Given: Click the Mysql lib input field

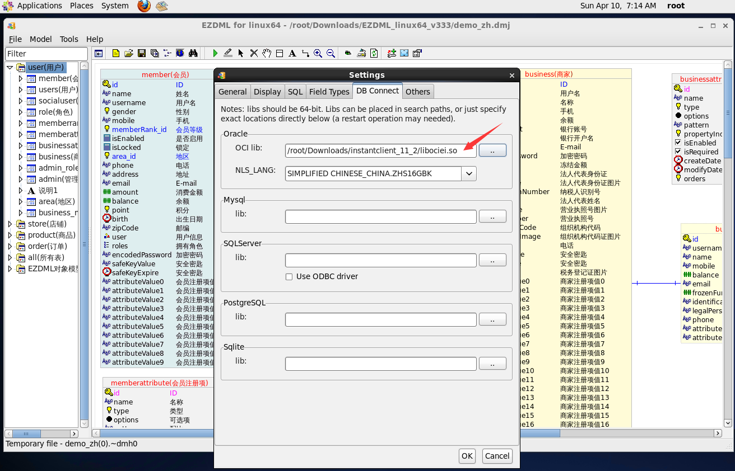Looking at the screenshot, I should coord(381,216).
